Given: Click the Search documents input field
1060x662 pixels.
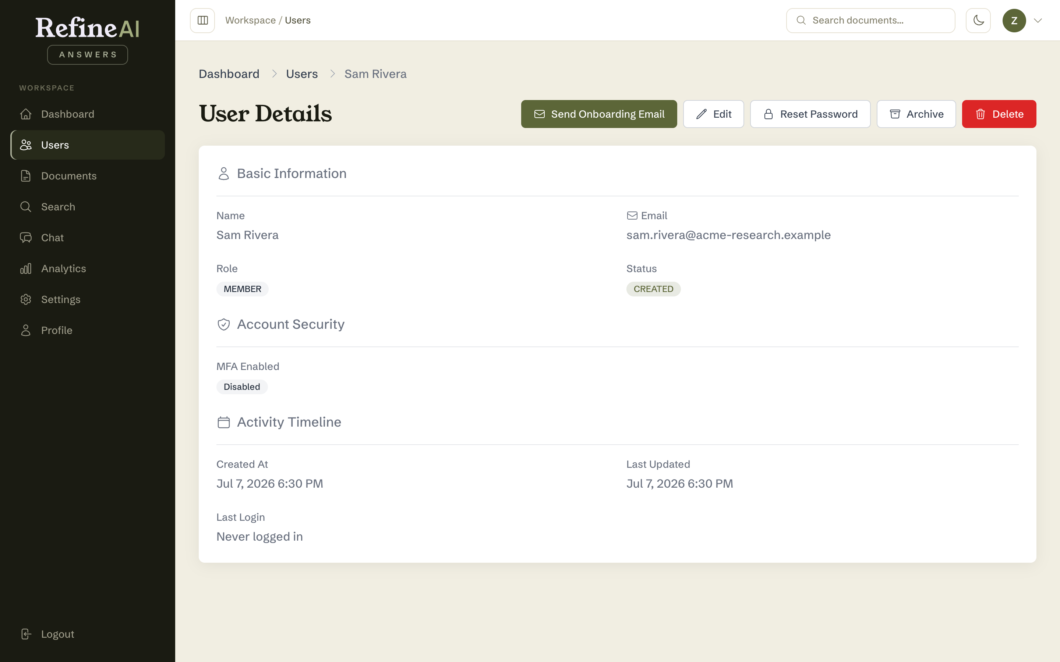Looking at the screenshot, I should (870, 20).
